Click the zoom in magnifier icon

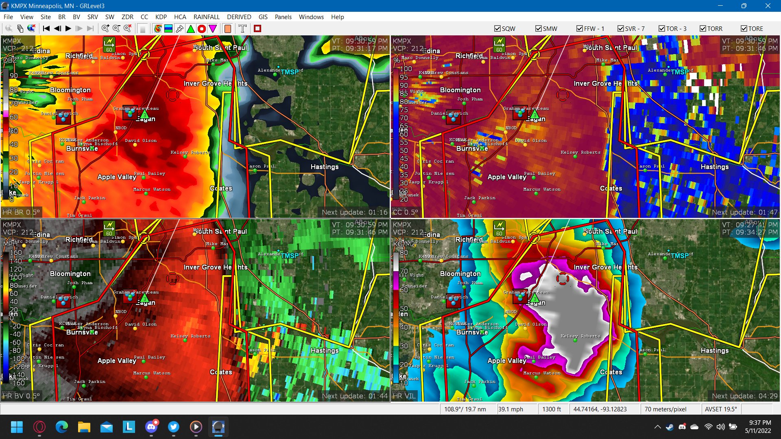(105, 28)
